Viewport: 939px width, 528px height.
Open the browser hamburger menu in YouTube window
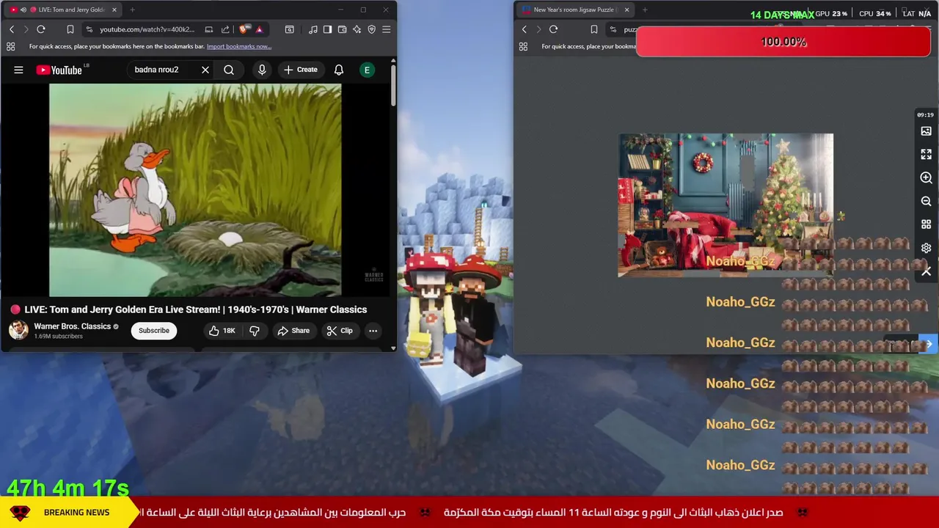point(387,29)
